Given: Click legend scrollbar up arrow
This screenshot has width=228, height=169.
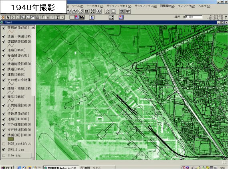Looking at the screenshot, I should pyautogui.click(x=33, y=27).
